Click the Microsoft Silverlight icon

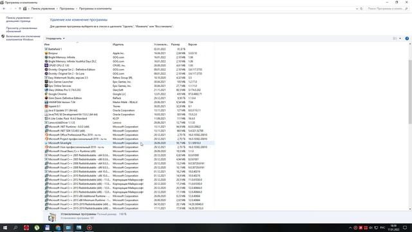pos(46,143)
